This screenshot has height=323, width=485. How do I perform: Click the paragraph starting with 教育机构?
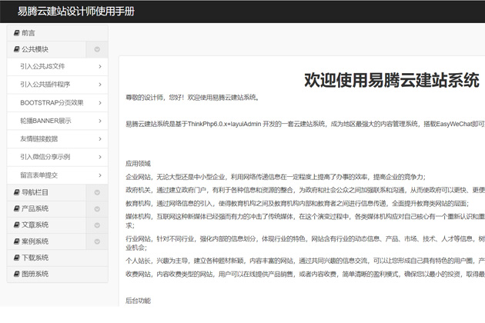(x=297, y=203)
